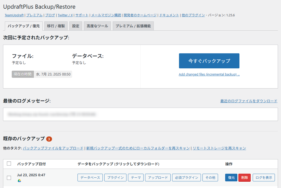Click the 現在の時間 label

(x=23, y=74)
